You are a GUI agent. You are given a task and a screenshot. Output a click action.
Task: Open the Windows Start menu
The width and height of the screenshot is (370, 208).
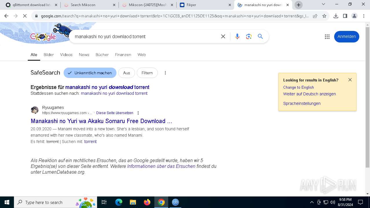click(x=7, y=202)
